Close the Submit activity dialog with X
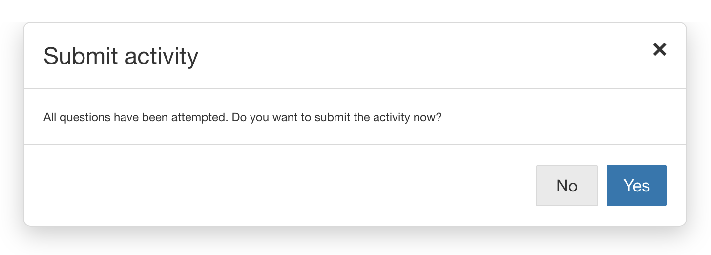The image size is (711, 255). pos(660,49)
